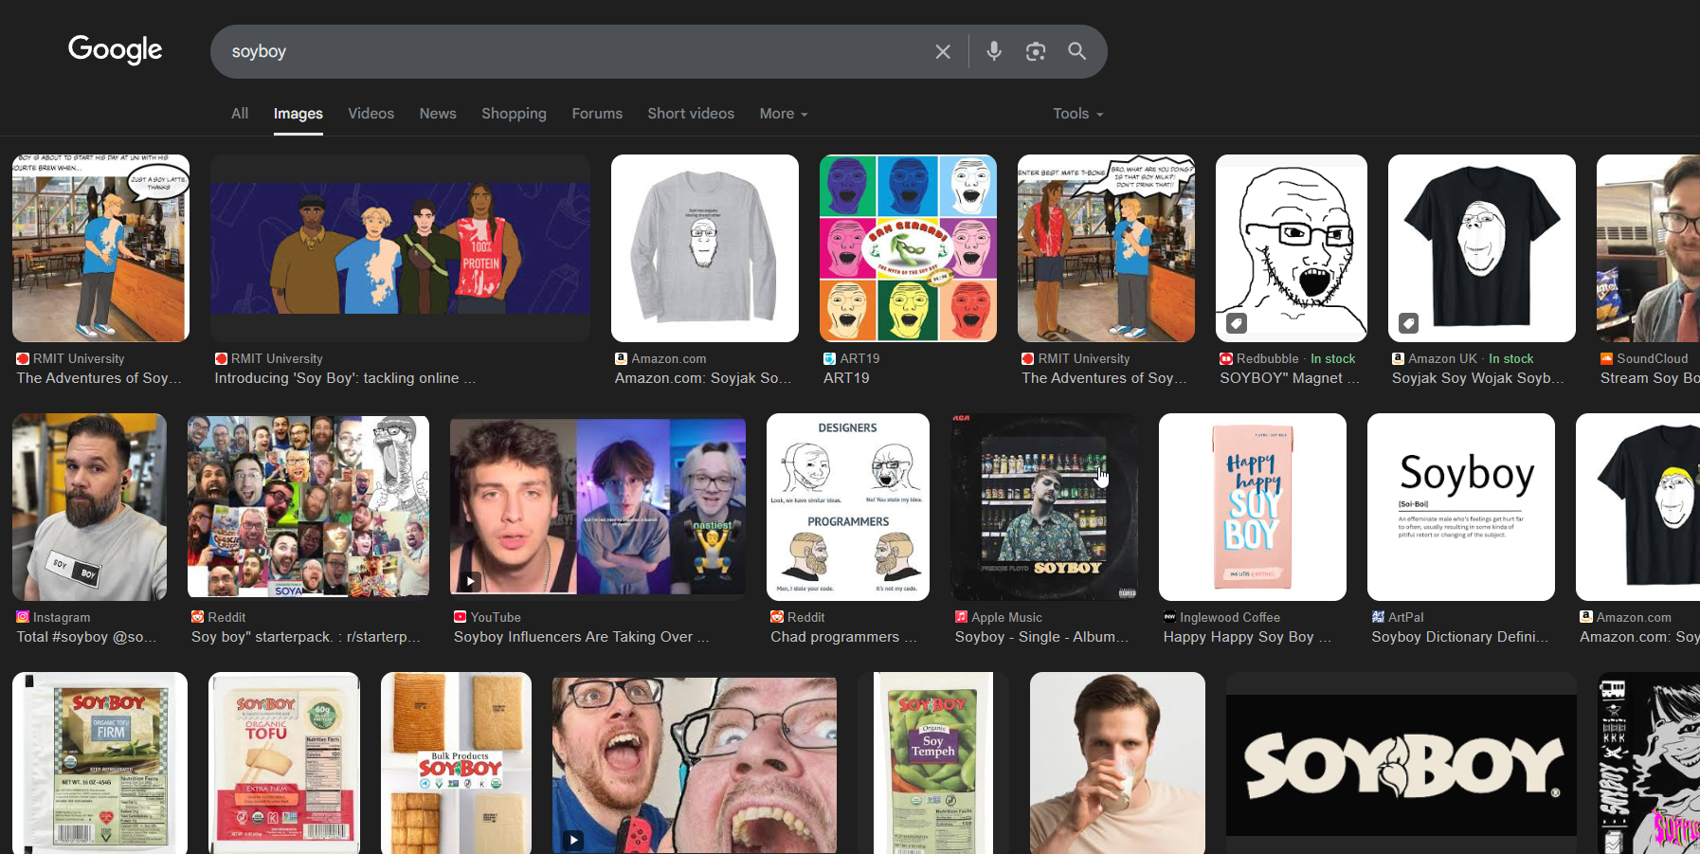This screenshot has height=854, width=1700.
Task: Click the product tag icon on the Amazon UK shirt image
Action: coord(1409,323)
